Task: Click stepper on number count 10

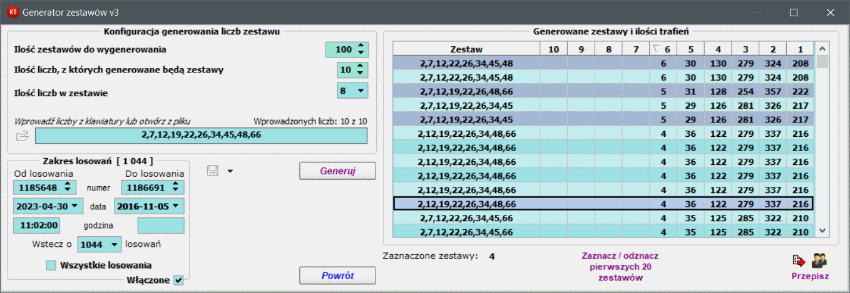Action: (x=361, y=70)
